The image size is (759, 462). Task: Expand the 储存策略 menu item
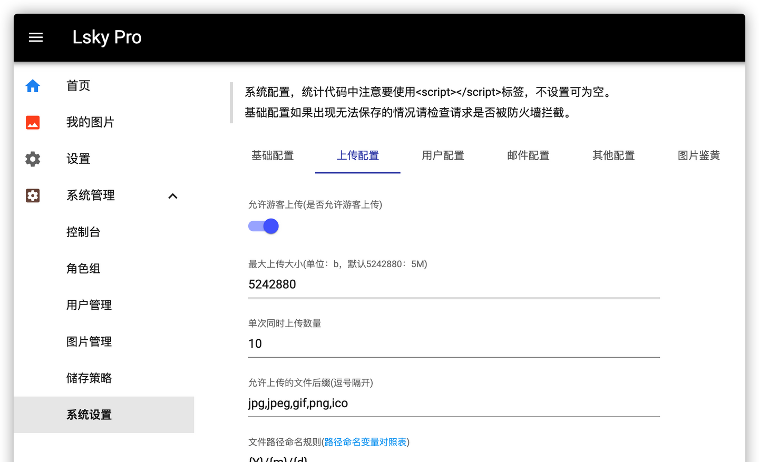point(88,378)
